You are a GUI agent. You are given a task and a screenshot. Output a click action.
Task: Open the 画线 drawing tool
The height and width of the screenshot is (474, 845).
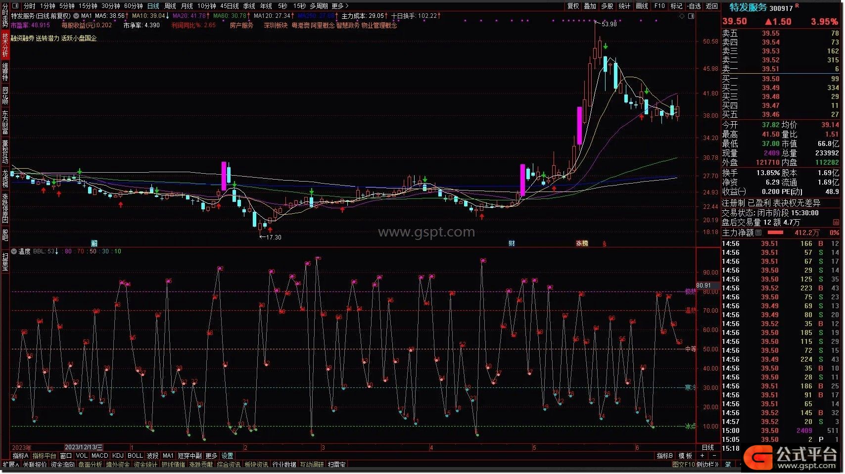(x=642, y=6)
